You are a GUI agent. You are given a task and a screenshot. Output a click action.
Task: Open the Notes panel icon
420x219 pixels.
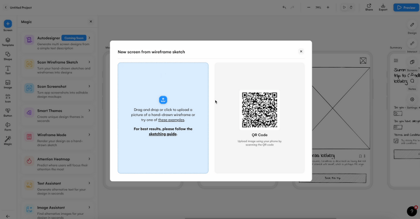(412, 81)
